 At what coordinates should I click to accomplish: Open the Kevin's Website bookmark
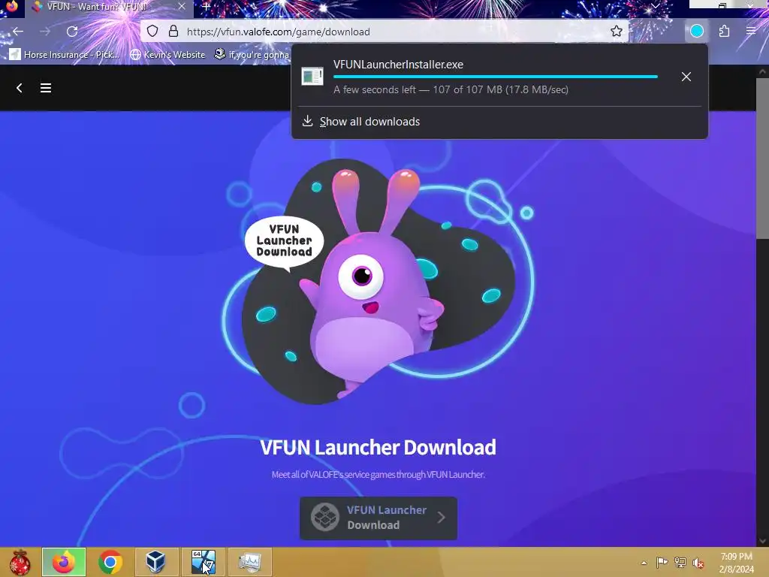tap(167, 54)
